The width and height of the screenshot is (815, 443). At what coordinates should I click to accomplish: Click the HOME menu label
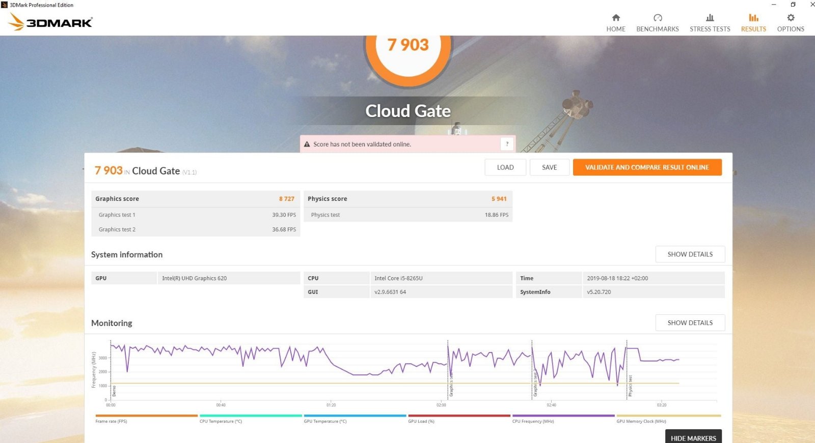(616, 29)
